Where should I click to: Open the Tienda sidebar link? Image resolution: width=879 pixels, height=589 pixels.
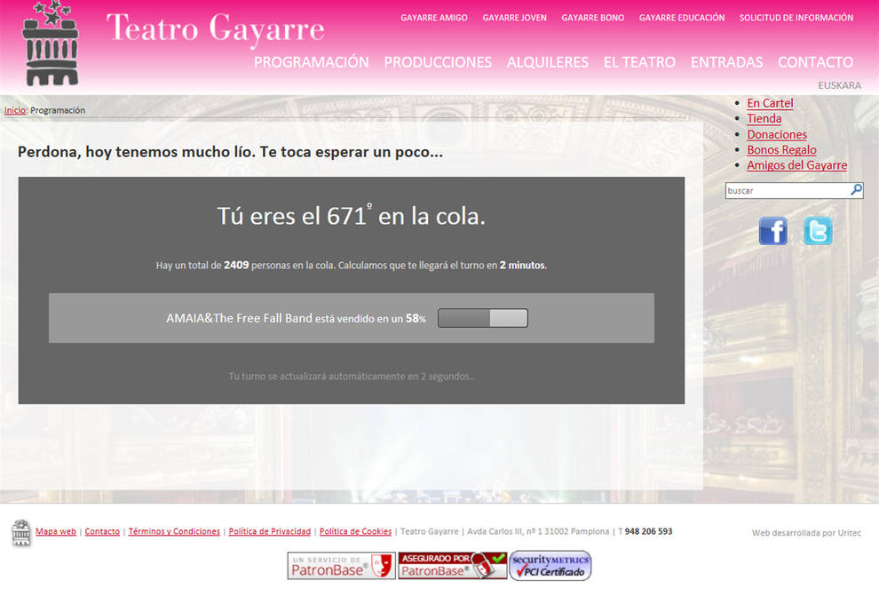[764, 118]
